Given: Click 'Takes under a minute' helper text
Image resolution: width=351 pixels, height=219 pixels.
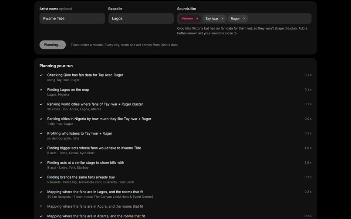Looking at the screenshot, I should tap(125, 45).
